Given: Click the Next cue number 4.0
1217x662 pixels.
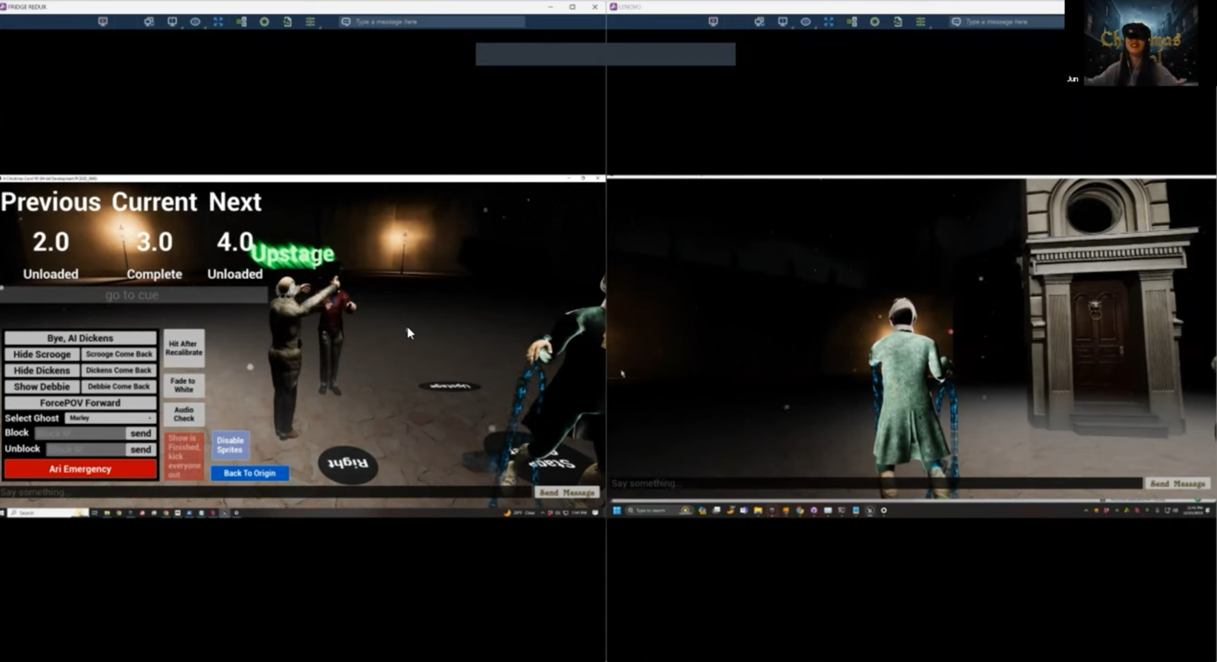Looking at the screenshot, I should [235, 242].
